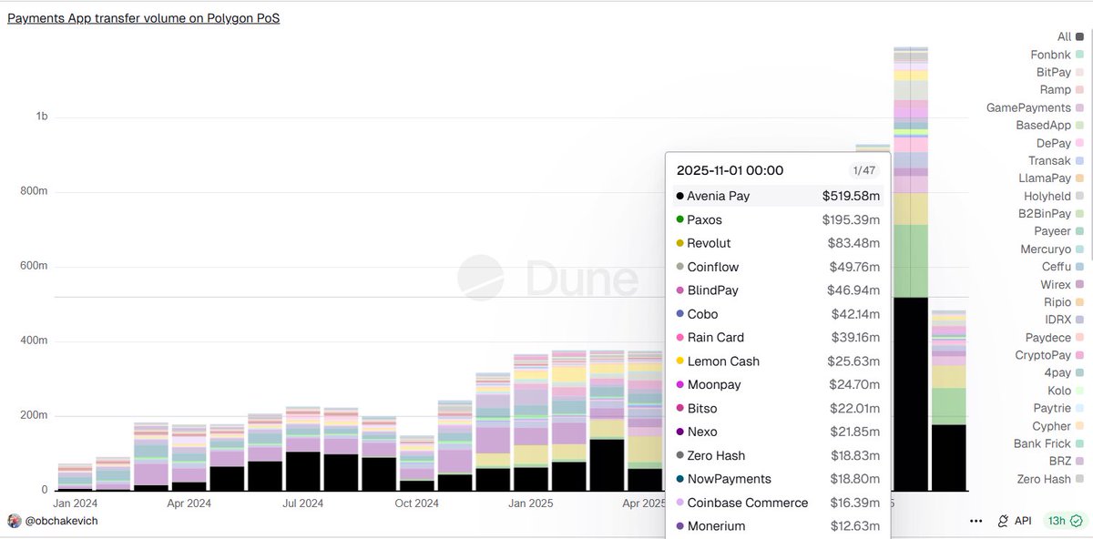The image size is (1093, 539).
Task: Click the Jul 2024 x-axis label
Action: point(303,503)
